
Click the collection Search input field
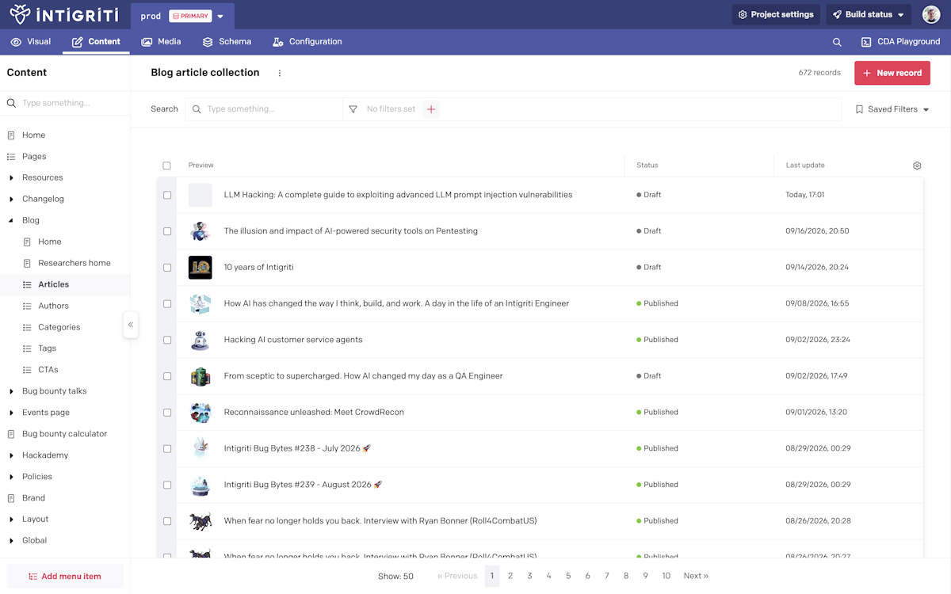pyautogui.click(x=264, y=109)
